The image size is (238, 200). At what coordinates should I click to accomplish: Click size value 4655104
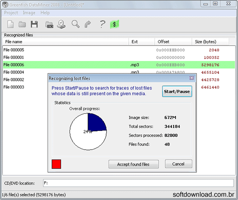[210, 72]
